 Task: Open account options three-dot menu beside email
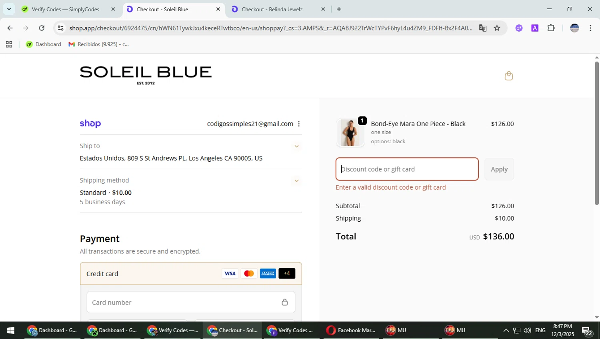(x=299, y=124)
